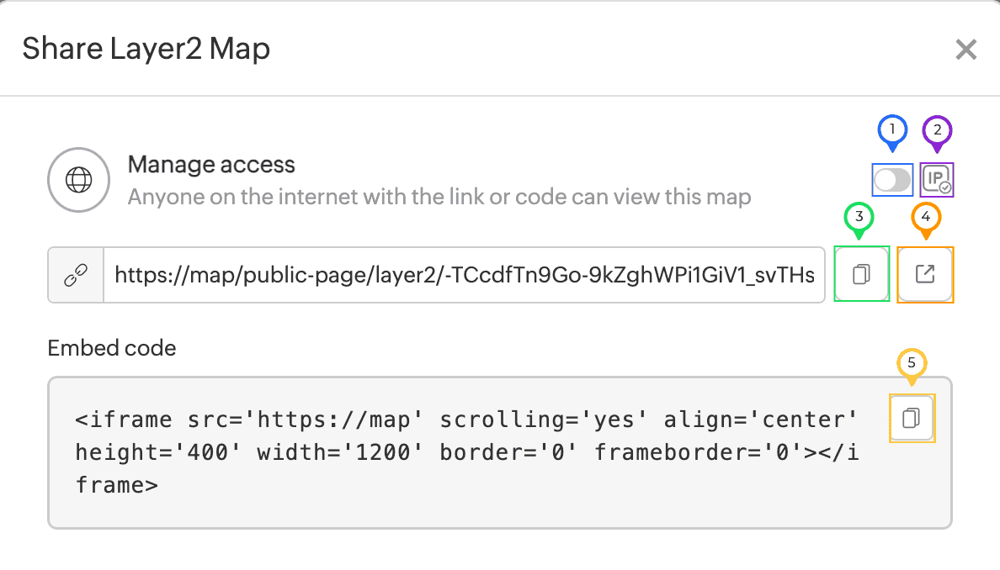
Task: Click the external link icon for the map
Action: click(x=925, y=274)
